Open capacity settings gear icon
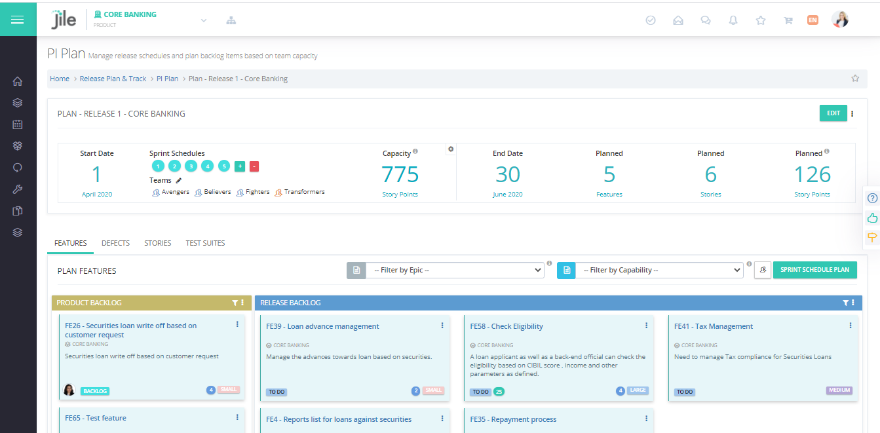The width and height of the screenshot is (880, 433). tap(451, 149)
